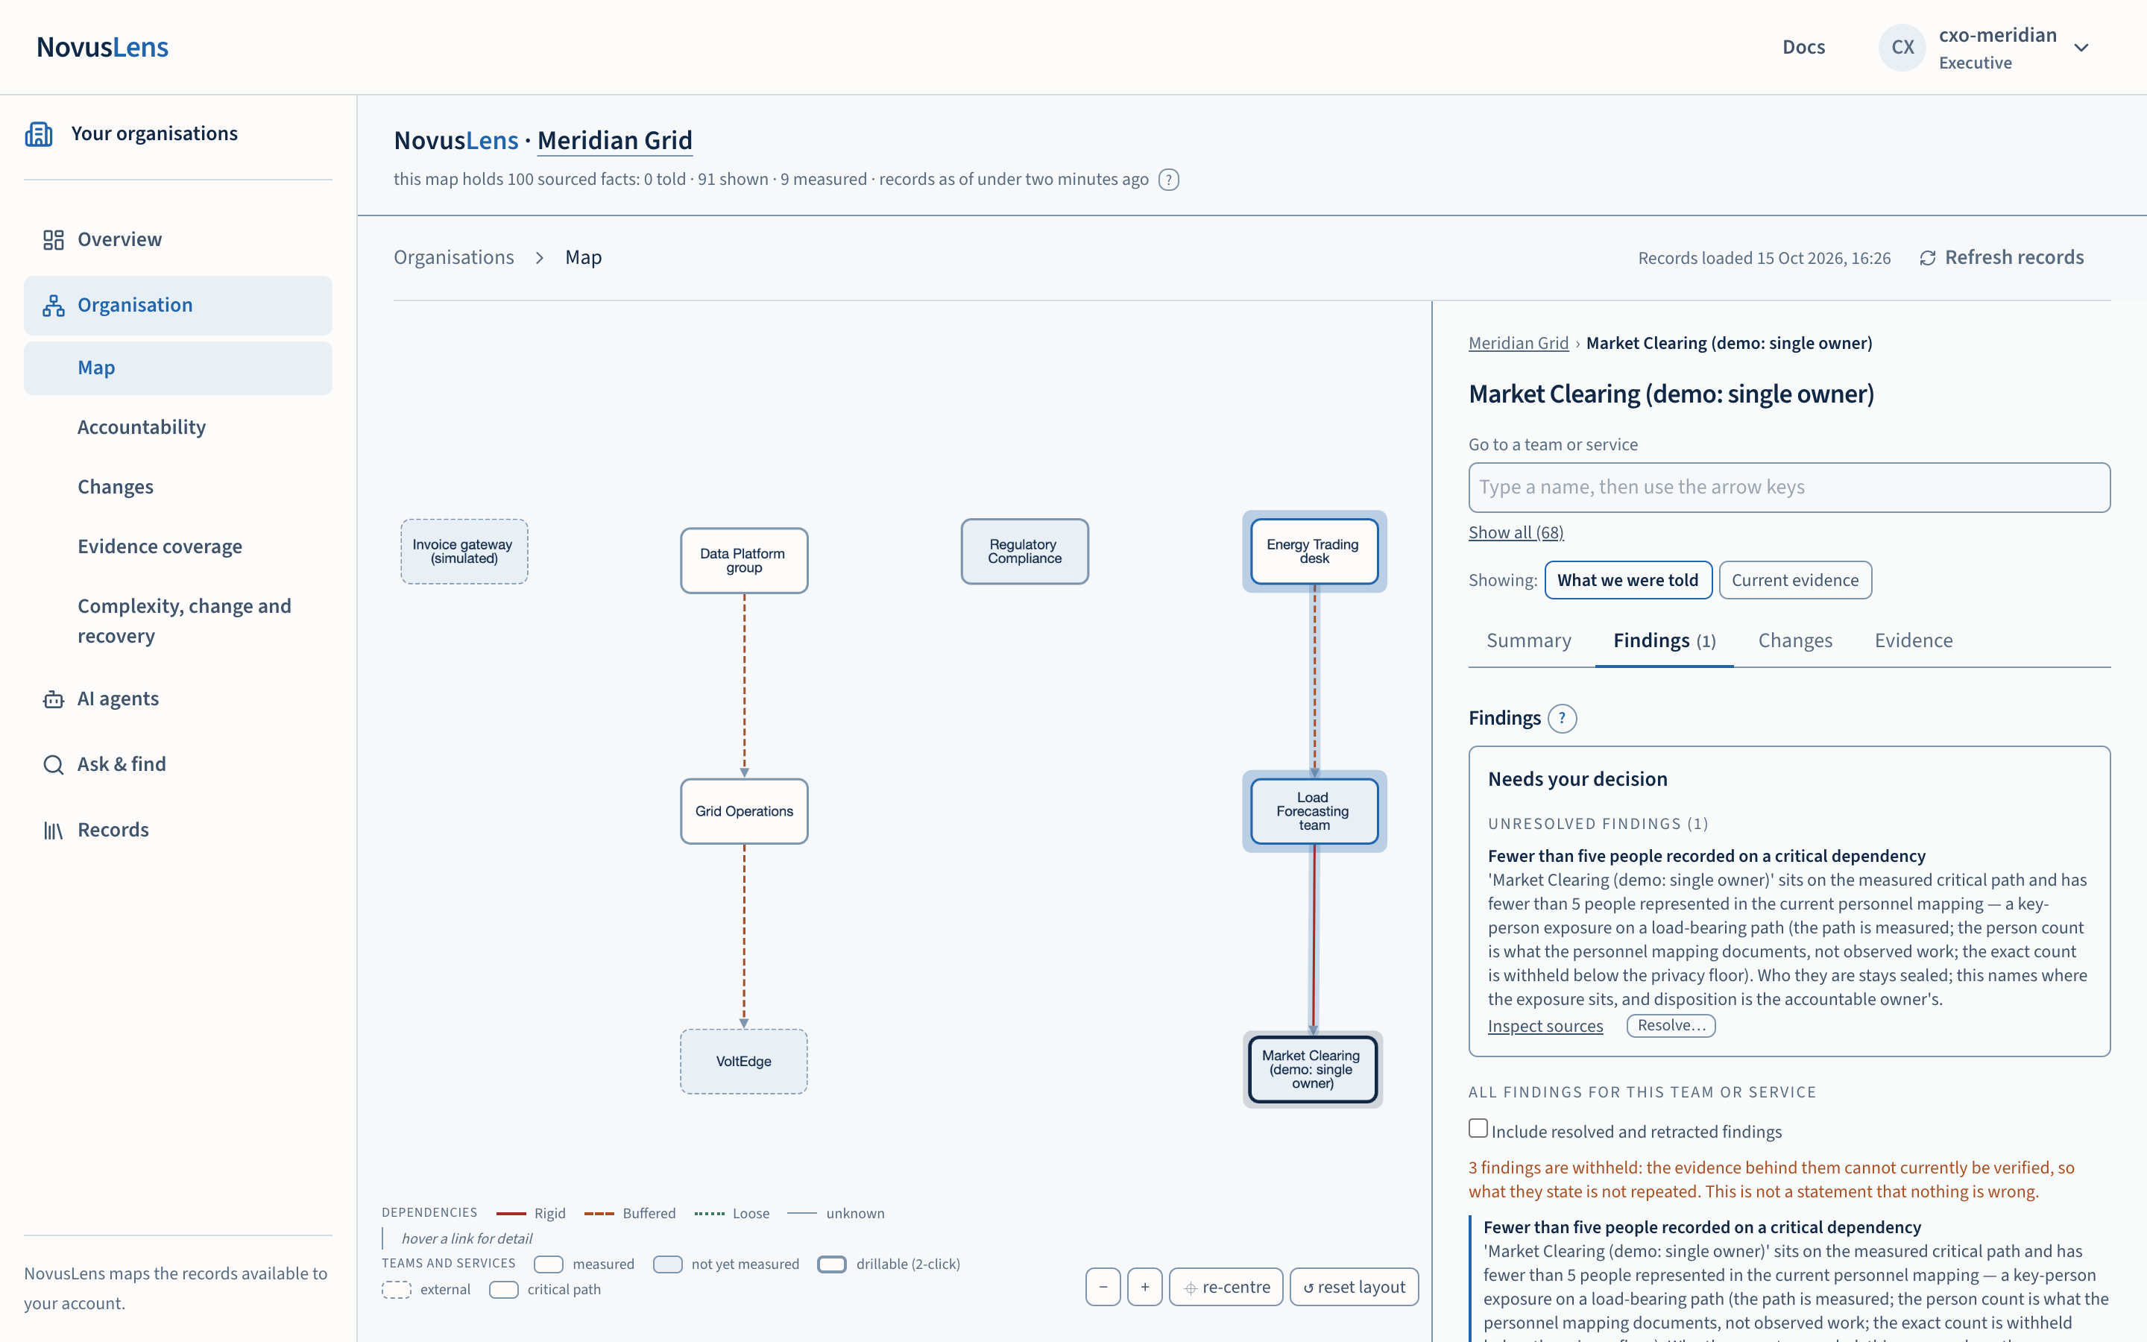Select the Invoice gateway (simulated) node
This screenshot has width=2147, height=1342.
tap(464, 551)
